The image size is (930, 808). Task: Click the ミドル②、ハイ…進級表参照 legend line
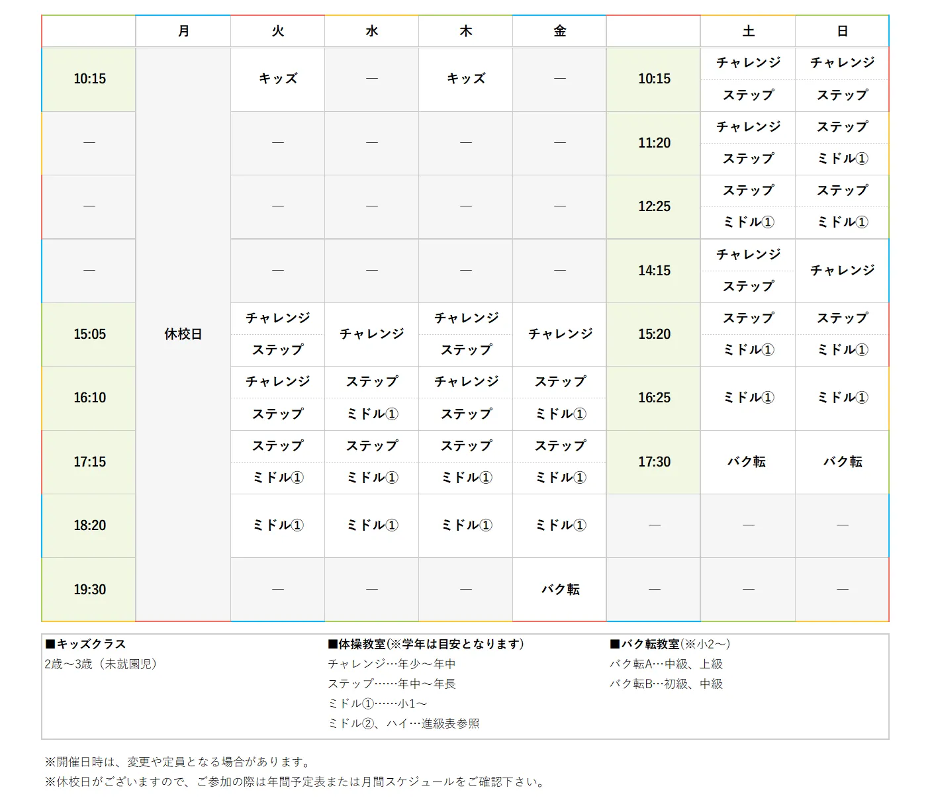coord(403,723)
